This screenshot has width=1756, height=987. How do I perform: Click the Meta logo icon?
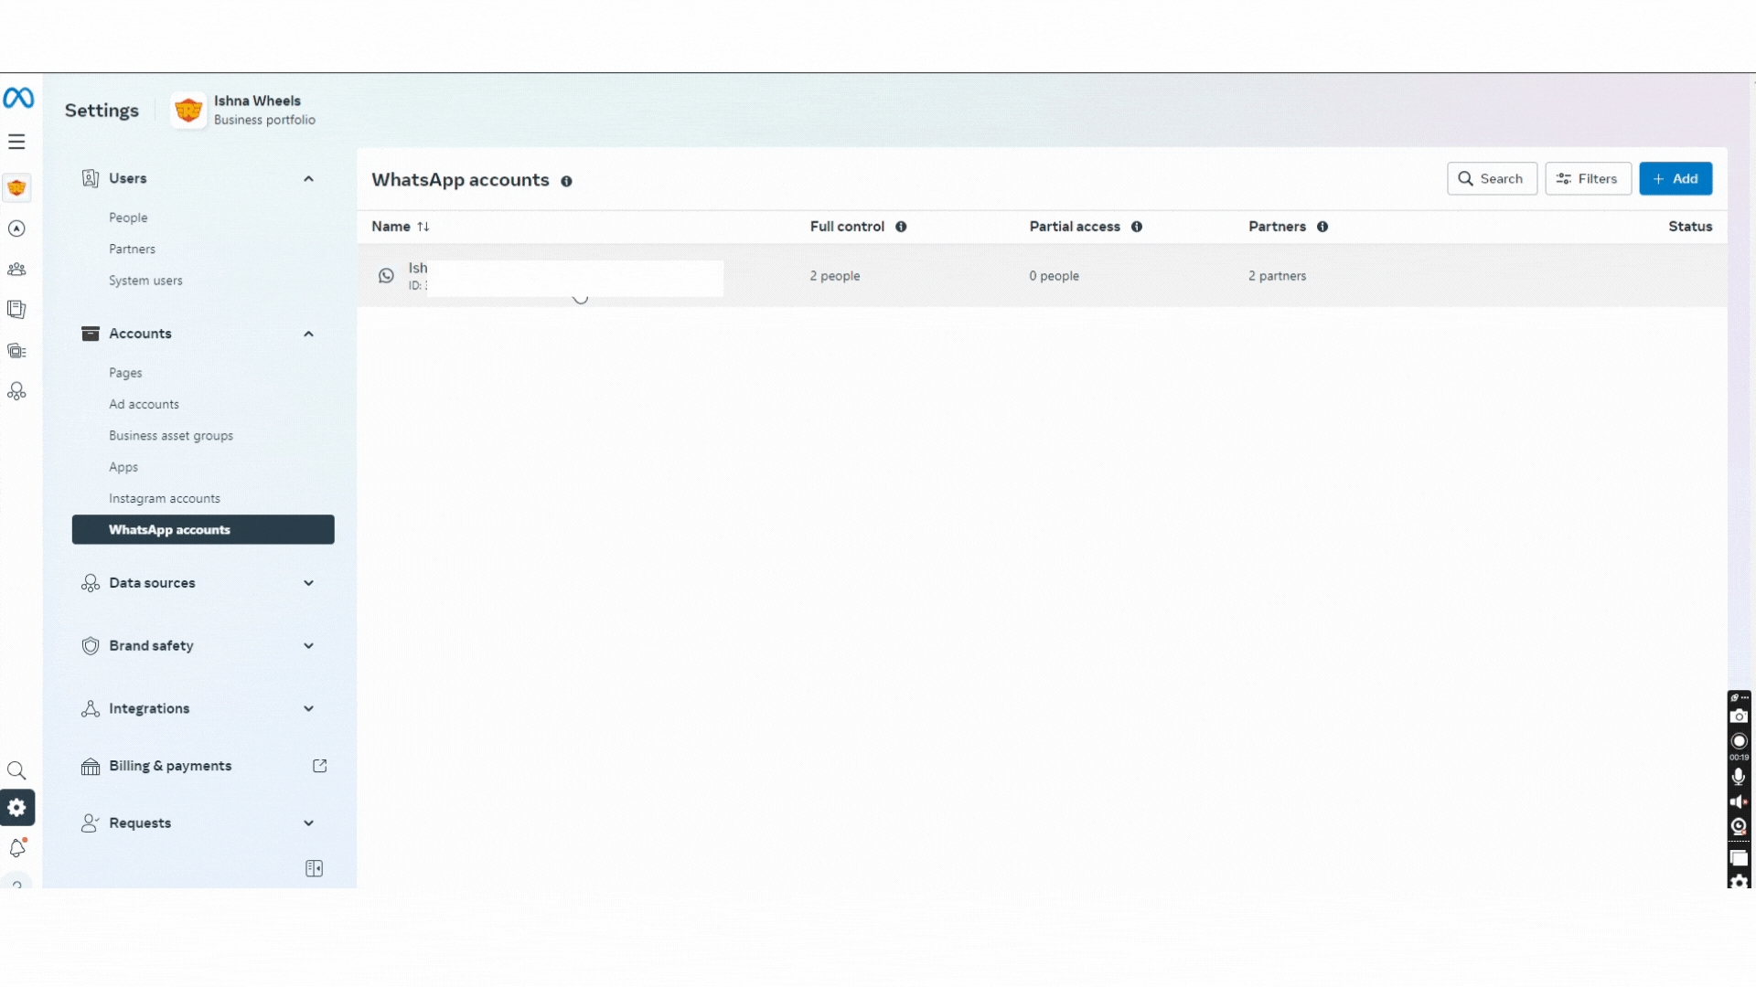pos(18,98)
